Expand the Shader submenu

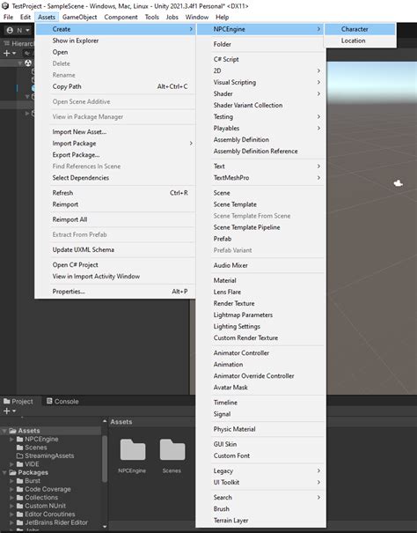(260, 93)
